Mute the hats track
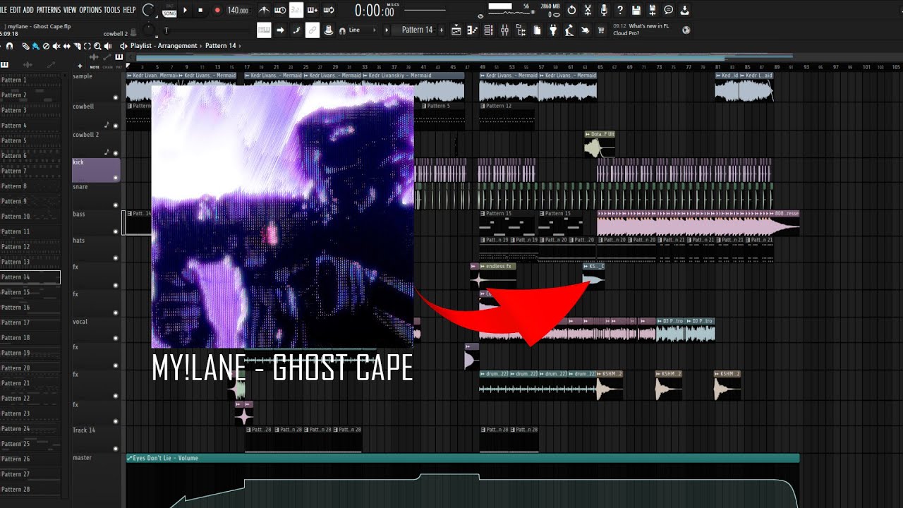This screenshot has height=508, width=903. pos(116,258)
